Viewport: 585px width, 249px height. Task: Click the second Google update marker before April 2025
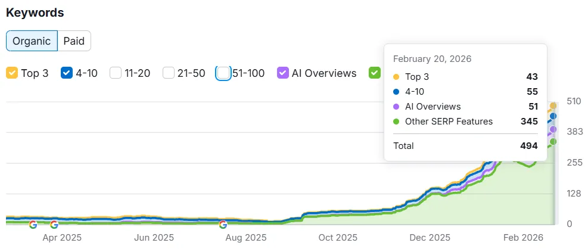click(54, 225)
